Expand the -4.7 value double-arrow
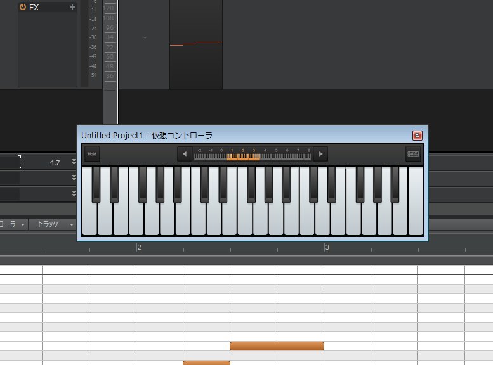493x365 pixels. (x=74, y=162)
